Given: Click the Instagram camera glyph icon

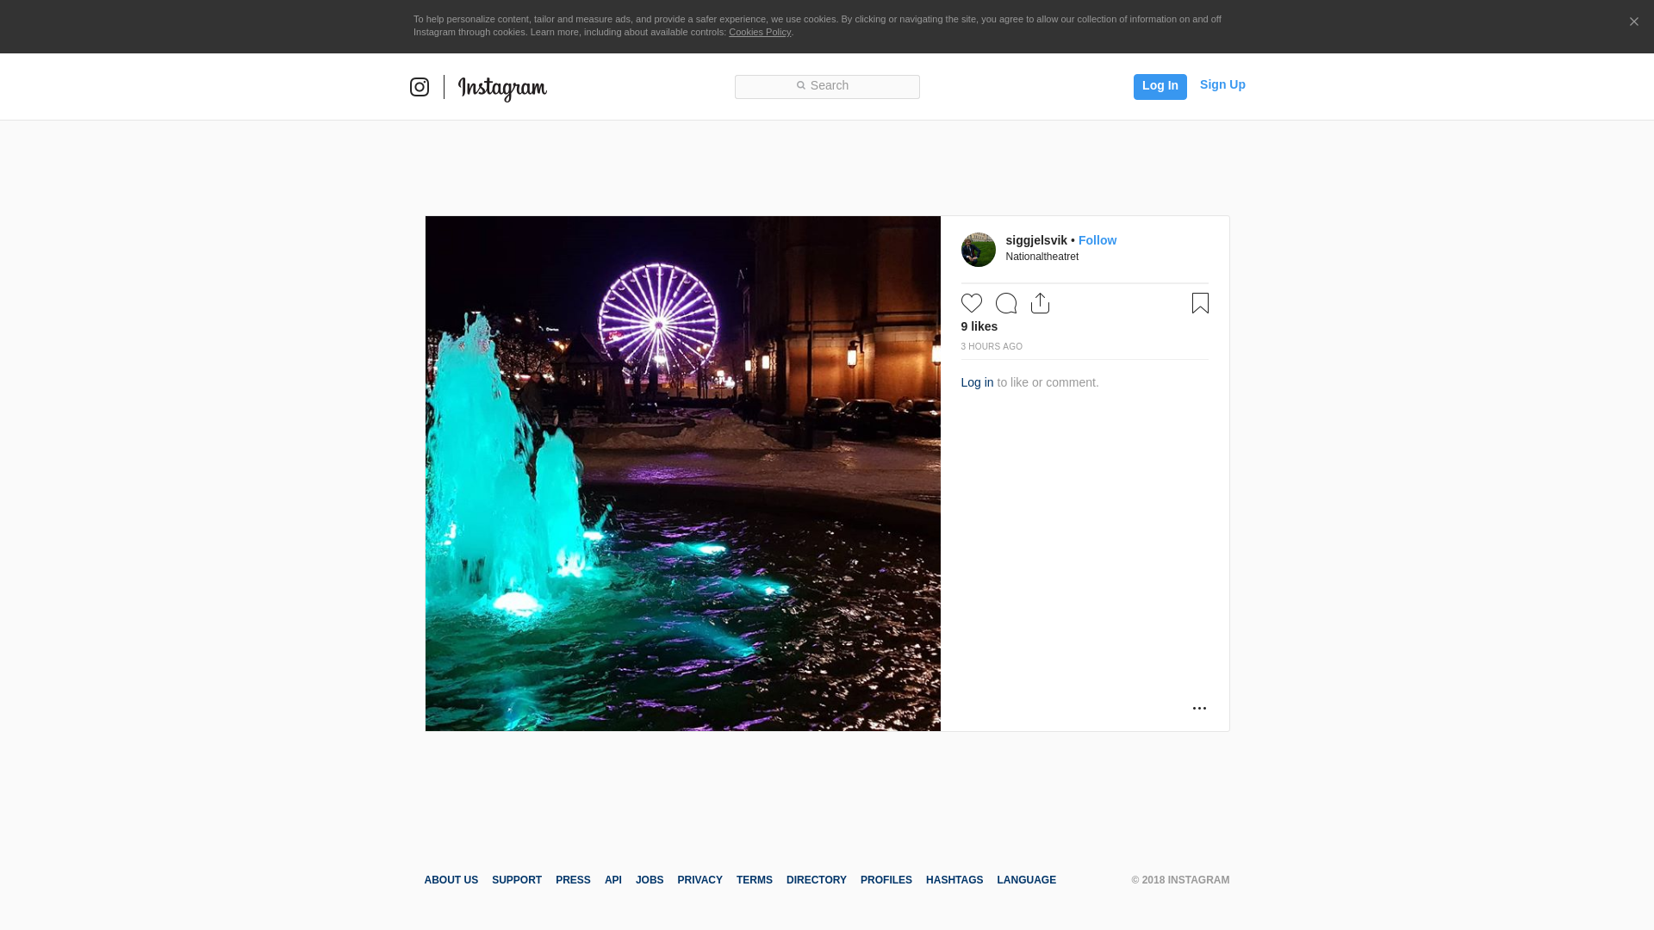Looking at the screenshot, I should [420, 87].
